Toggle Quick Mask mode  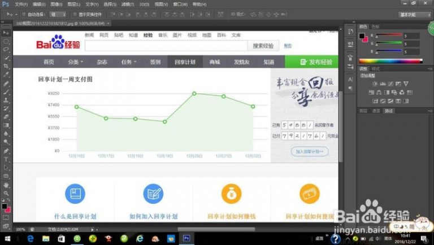[6, 218]
